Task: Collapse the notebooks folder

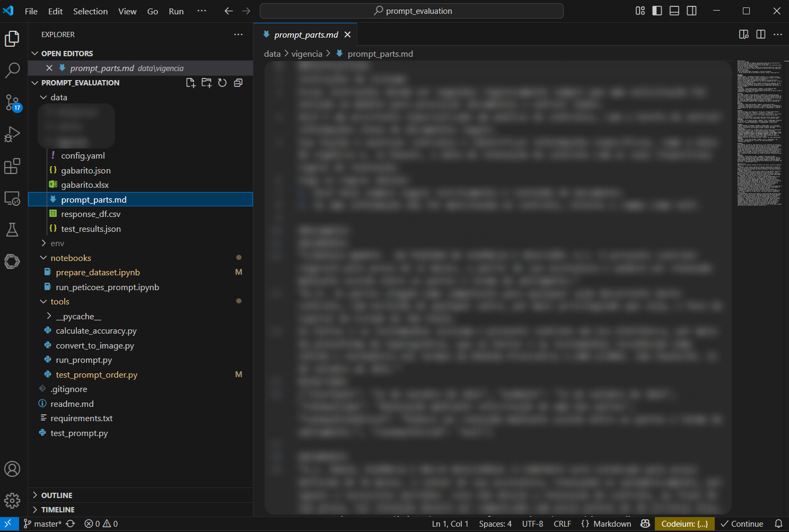Action: point(71,258)
